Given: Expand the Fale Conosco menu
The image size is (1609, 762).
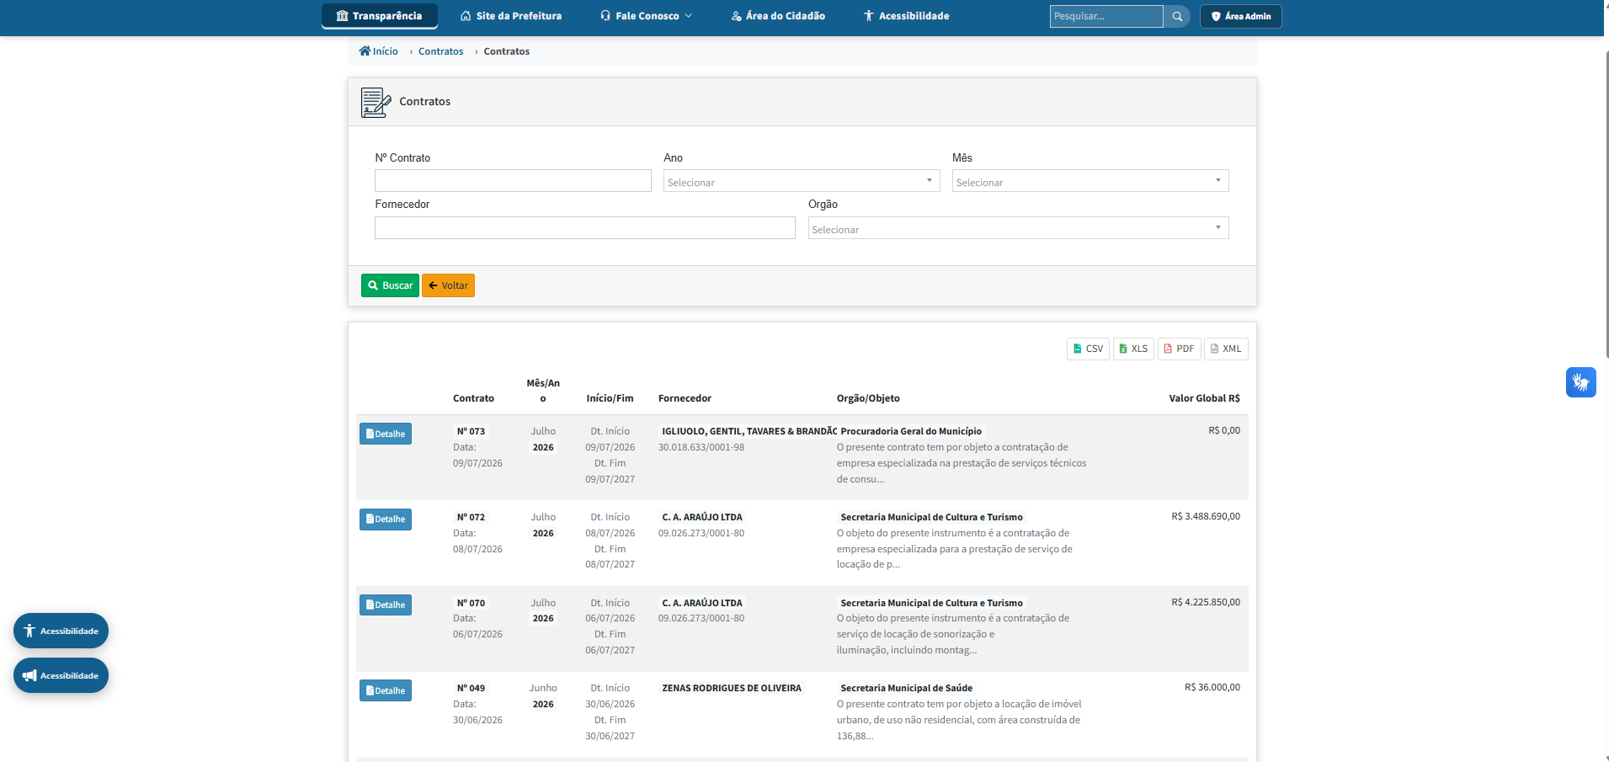Looking at the screenshot, I should [646, 16].
